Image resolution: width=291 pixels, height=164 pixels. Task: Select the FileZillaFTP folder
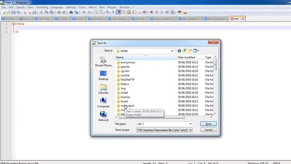click(x=127, y=80)
